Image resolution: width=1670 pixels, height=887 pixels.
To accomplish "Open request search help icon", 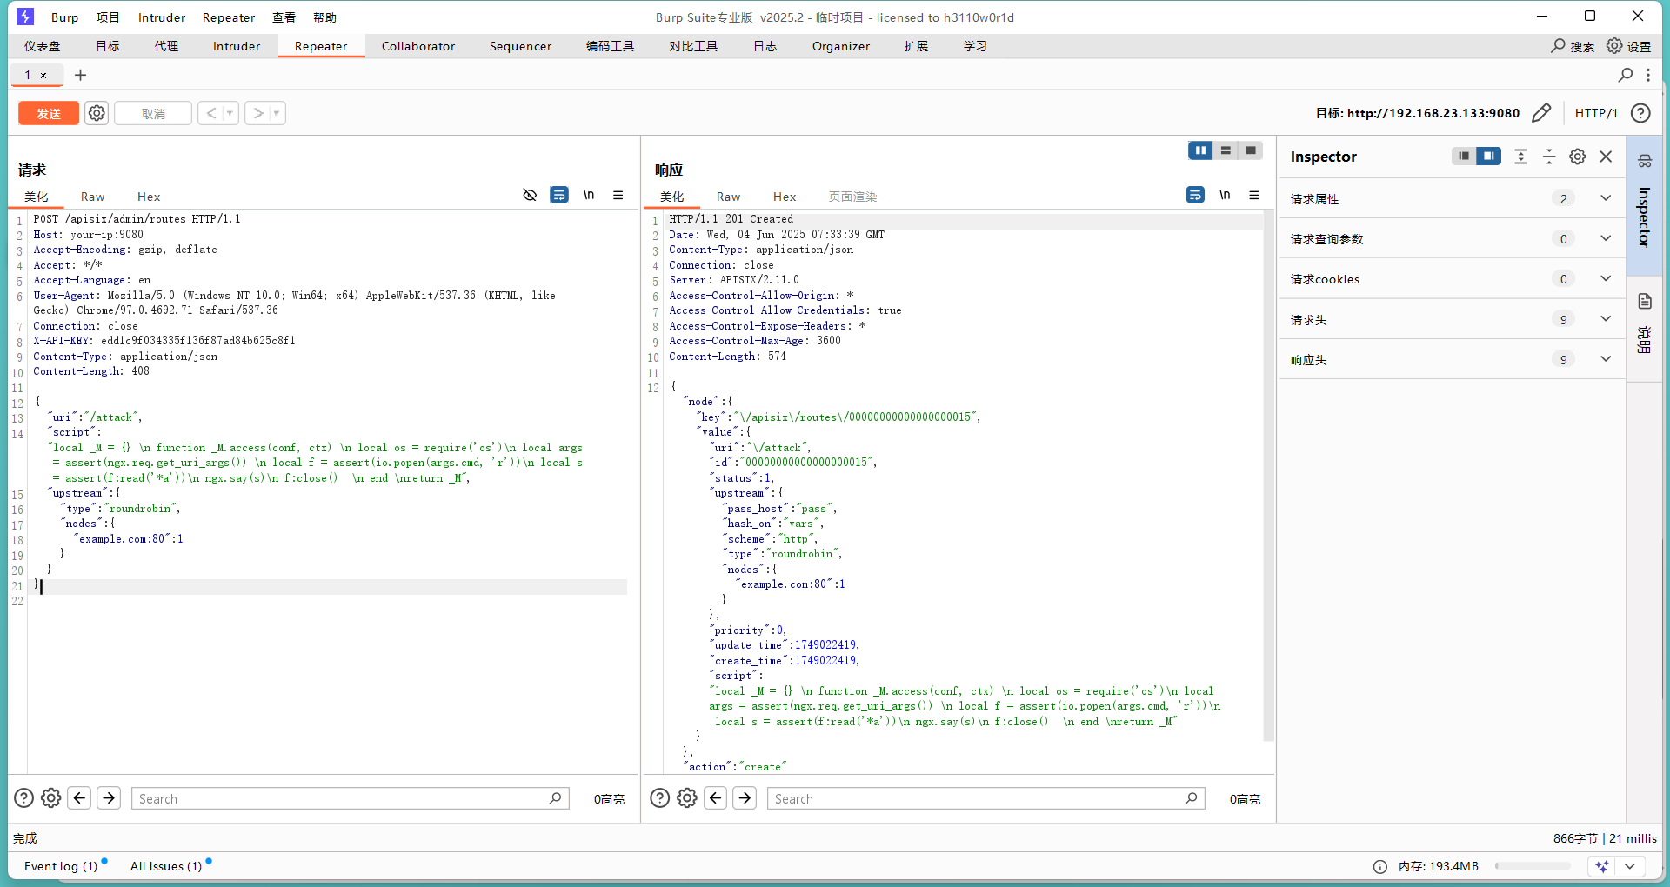I will 24,797.
